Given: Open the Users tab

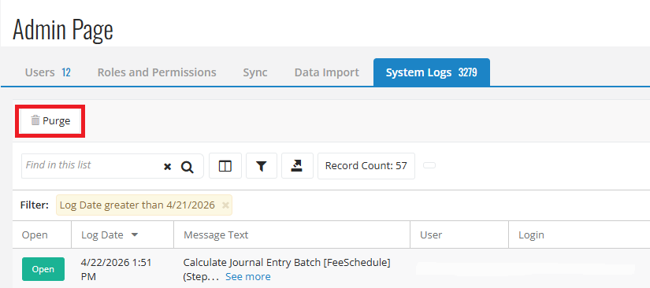Looking at the screenshot, I should tap(48, 72).
